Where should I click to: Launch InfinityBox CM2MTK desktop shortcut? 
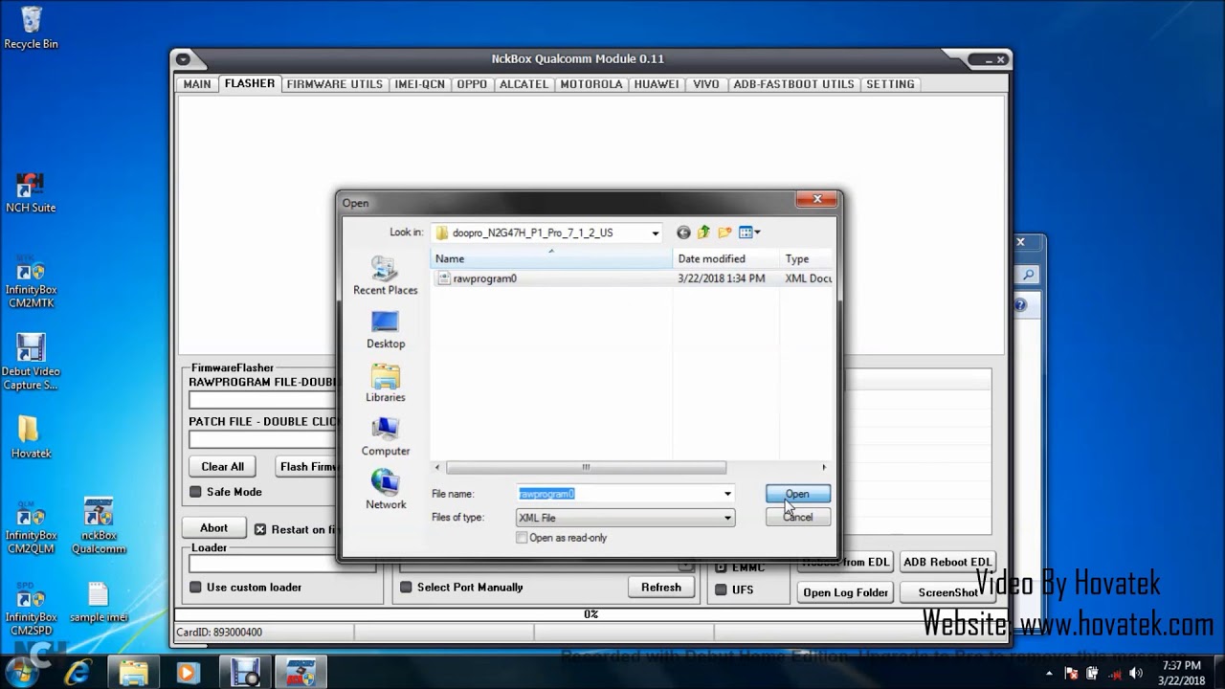pos(31,282)
